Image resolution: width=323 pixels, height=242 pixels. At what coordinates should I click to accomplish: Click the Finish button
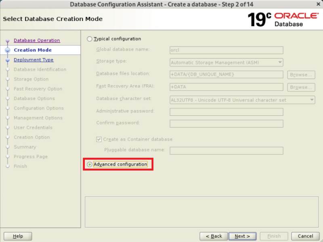pyautogui.click(x=274, y=236)
